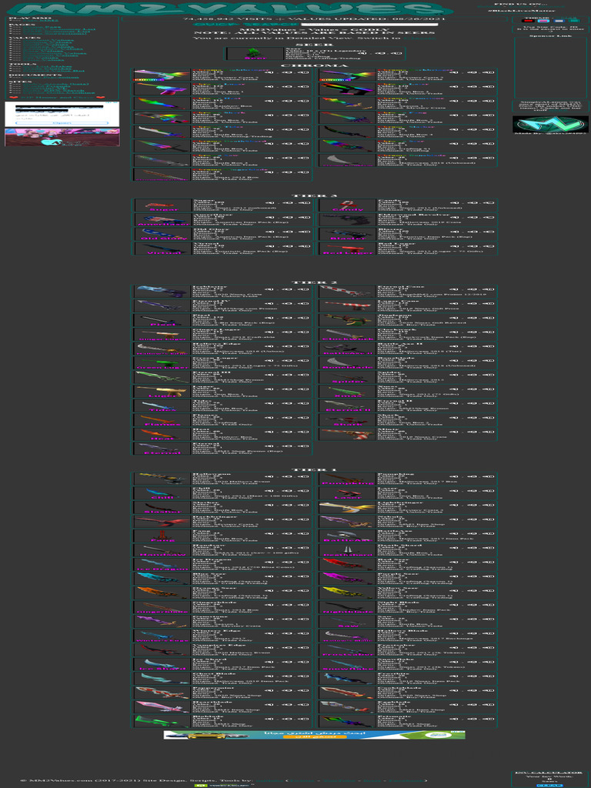The image size is (591, 788).
Task: Open the bottom banner advertisement
Action: [314, 735]
